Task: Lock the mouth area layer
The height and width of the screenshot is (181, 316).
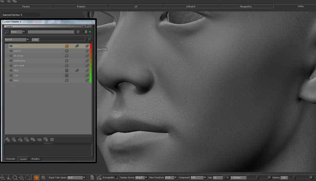Action: click(87, 61)
